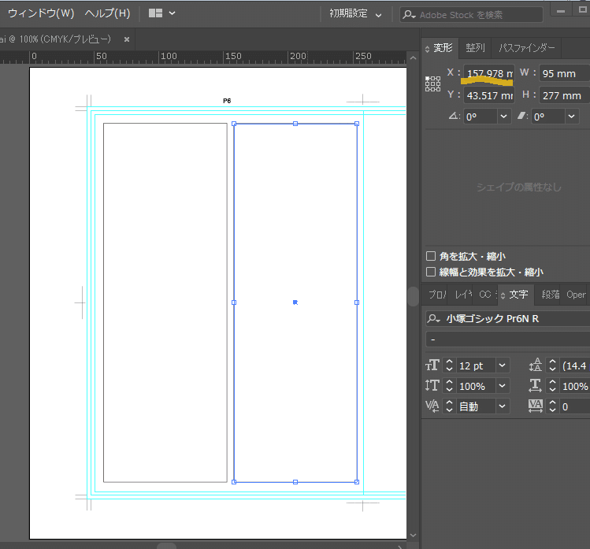The image size is (590, 549).
Task: Switch to the パスファインダー tab
Action: 528,49
